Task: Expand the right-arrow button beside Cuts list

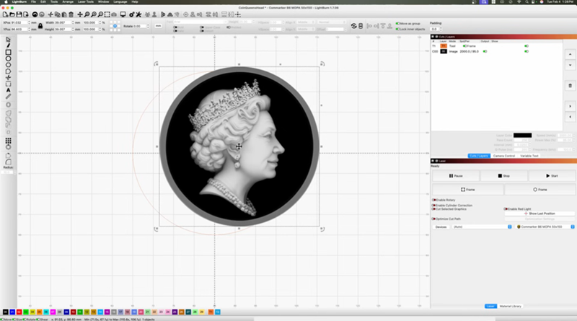Action: (570, 106)
